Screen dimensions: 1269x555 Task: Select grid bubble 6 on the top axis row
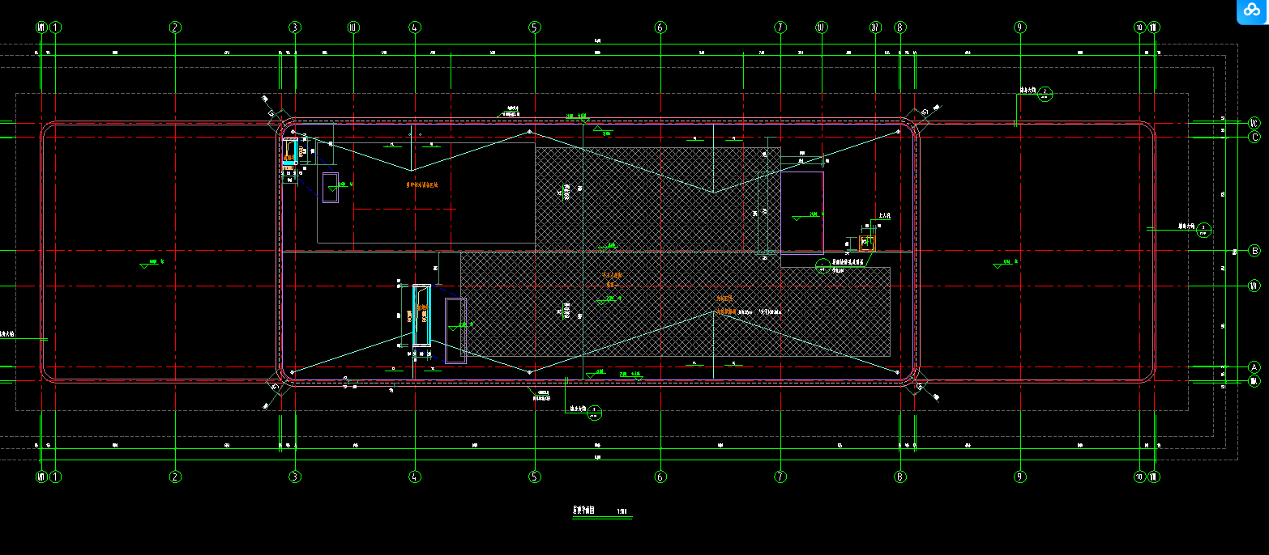[660, 28]
